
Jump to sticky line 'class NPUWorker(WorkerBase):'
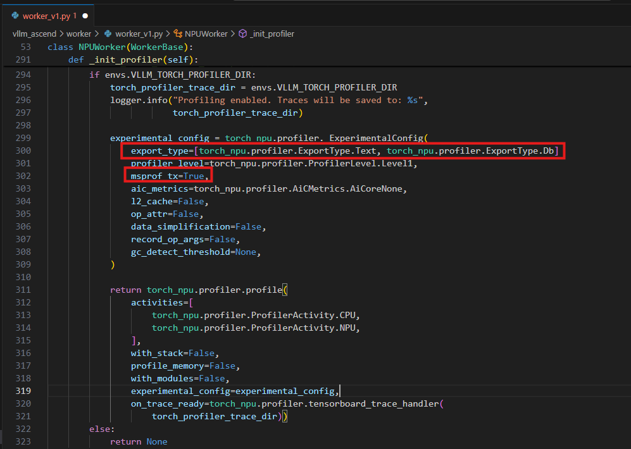[120, 47]
